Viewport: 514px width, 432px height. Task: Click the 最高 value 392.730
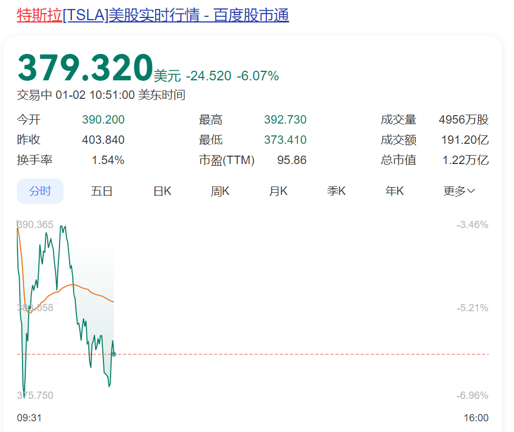(285, 120)
